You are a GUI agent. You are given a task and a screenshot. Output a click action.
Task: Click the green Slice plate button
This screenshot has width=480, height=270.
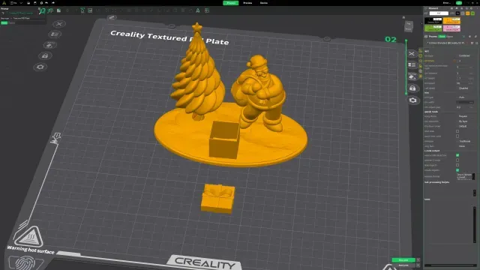click(403, 260)
